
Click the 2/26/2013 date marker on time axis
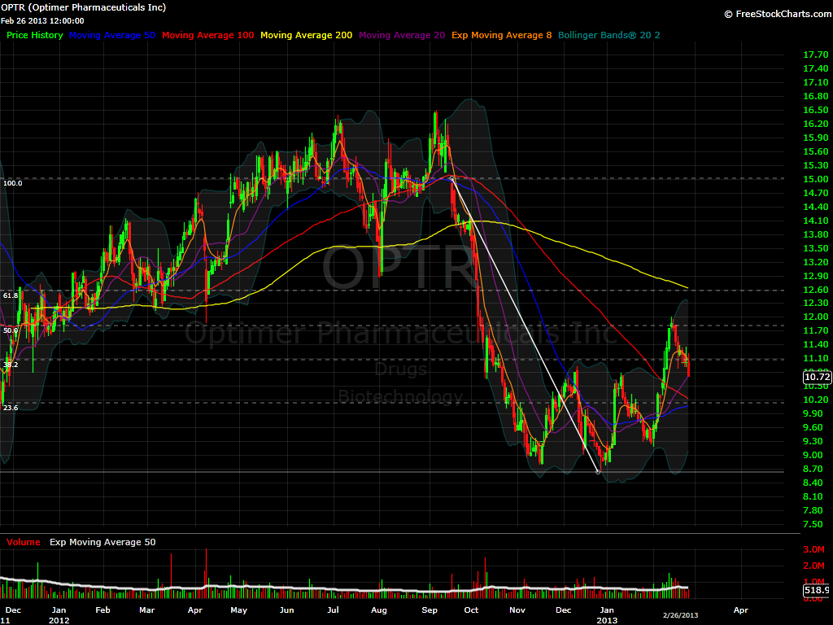[681, 615]
